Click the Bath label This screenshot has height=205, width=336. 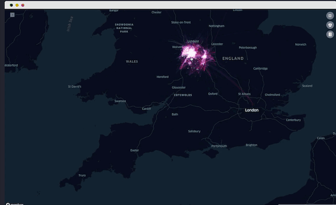[174, 115]
